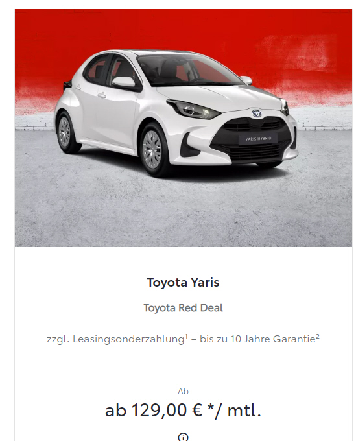This screenshot has width=356, height=441.
Task: Click the car's left headlight
Action: click(x=193, y=109)
